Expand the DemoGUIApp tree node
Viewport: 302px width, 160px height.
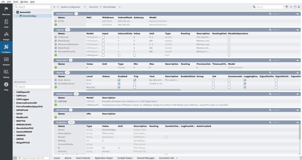(17, 16)
